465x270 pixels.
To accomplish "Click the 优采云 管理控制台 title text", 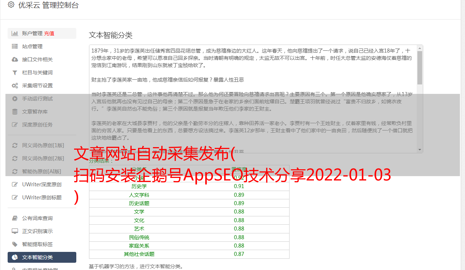I will [48, 5].
